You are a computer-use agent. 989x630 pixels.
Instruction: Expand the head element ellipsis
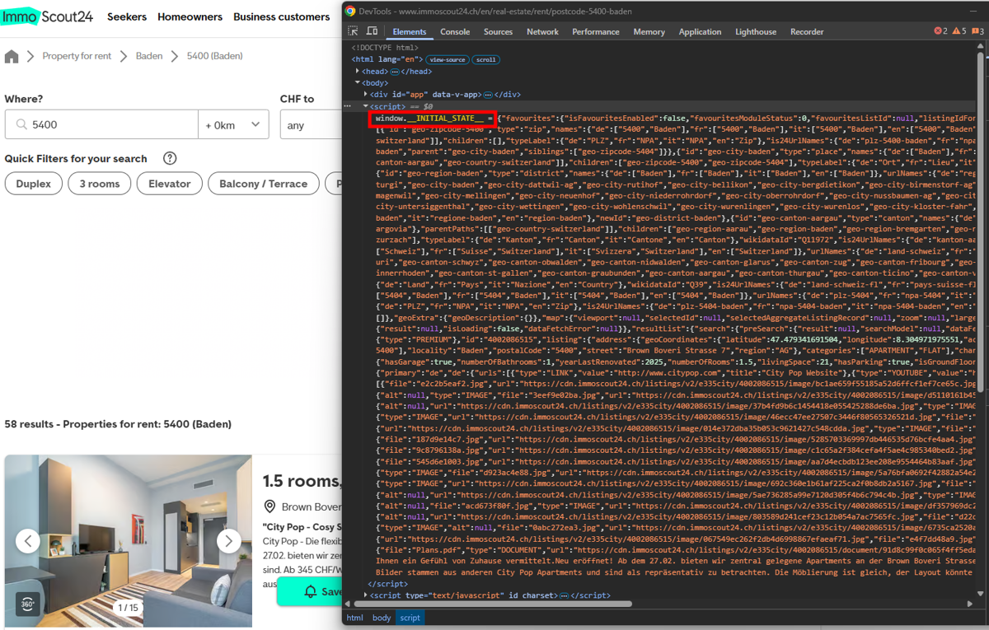click(395, 72)
